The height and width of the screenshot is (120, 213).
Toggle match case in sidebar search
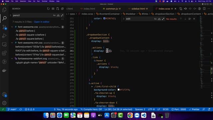(x=54, y=15)
